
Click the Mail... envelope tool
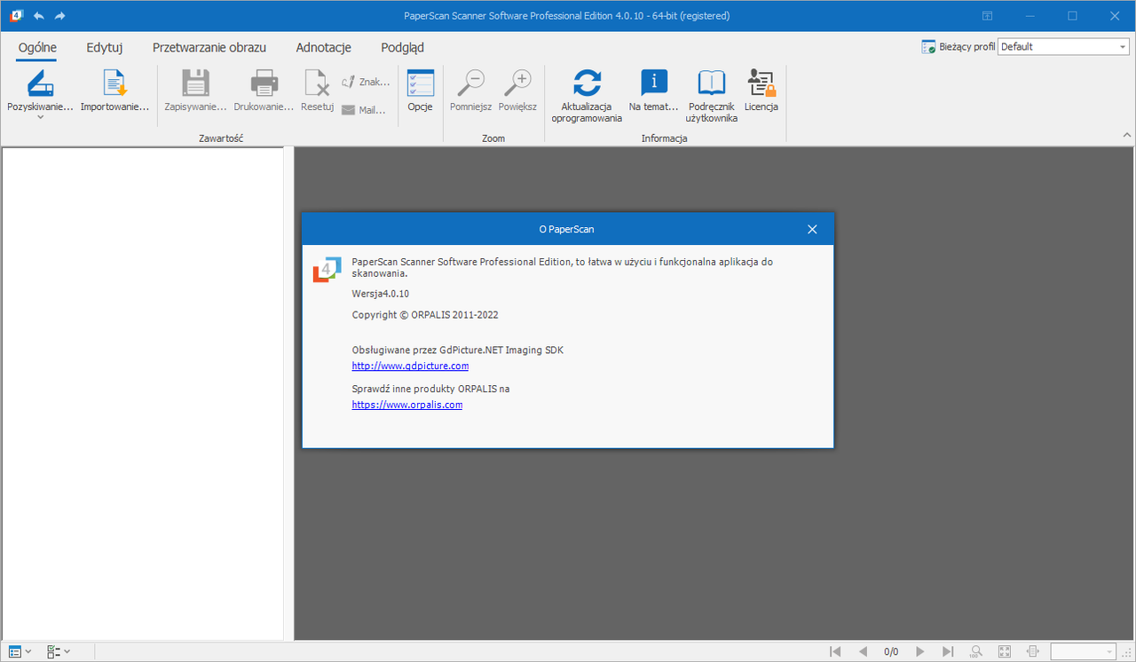(365, 110)
